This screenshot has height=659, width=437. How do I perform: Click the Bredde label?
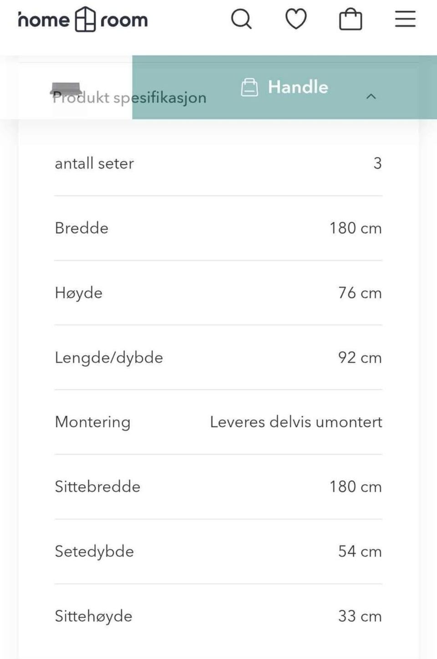coord(81,228)
